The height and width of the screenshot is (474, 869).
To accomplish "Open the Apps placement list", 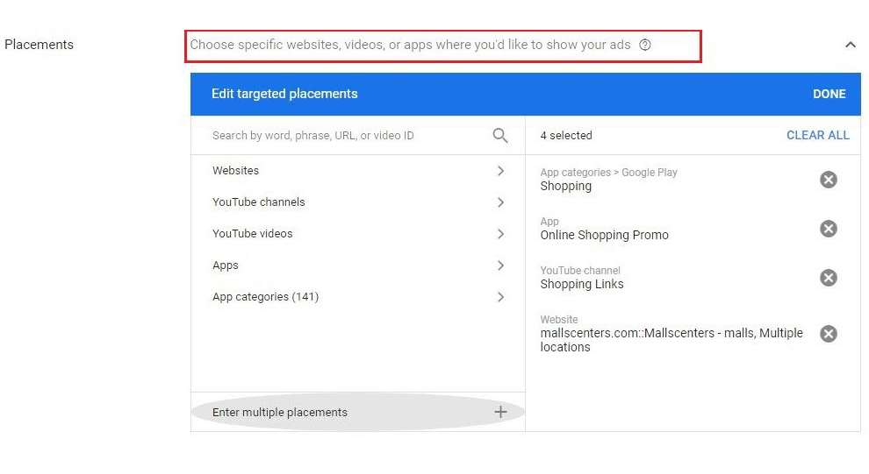I will click(x=358, y=265).
